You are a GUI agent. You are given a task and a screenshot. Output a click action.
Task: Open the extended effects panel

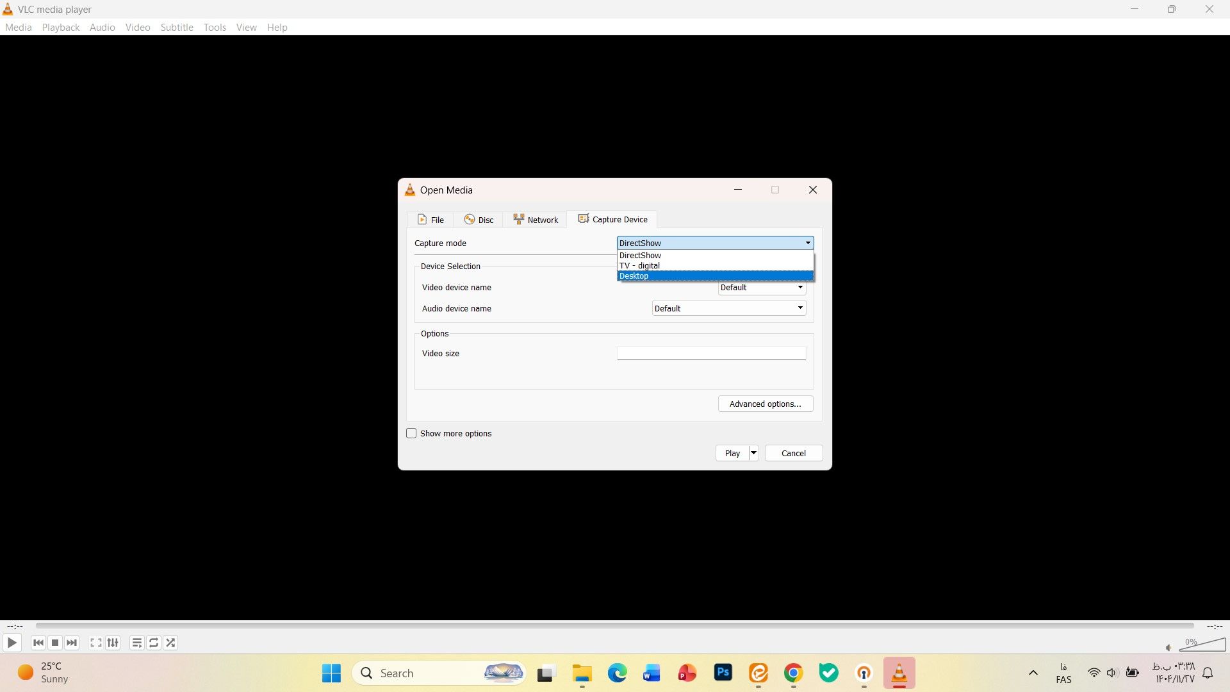point(112,643)
